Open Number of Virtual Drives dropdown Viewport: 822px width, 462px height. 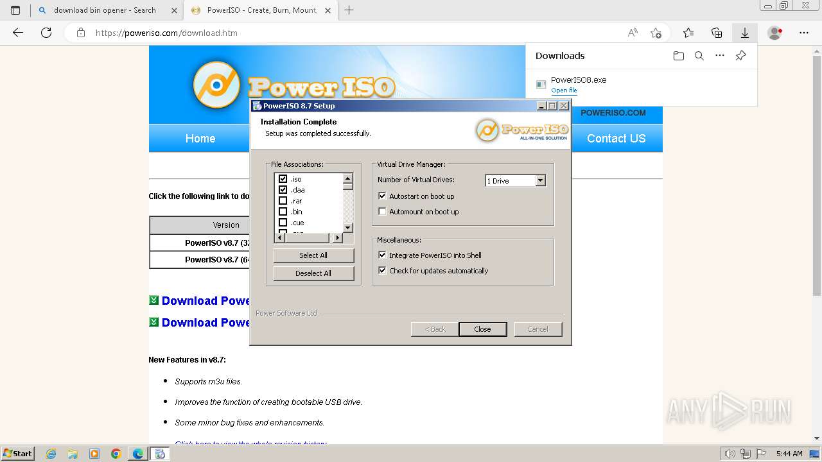540,181
